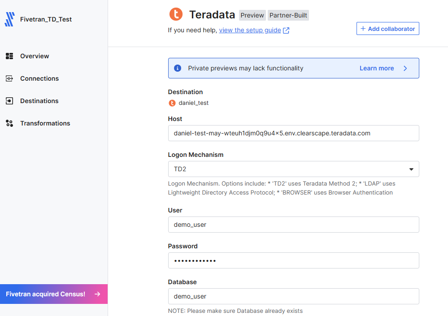Click the Fivetran acquired Census banner
Viewport: 448px width, 316px height.
tap(54, 294)
